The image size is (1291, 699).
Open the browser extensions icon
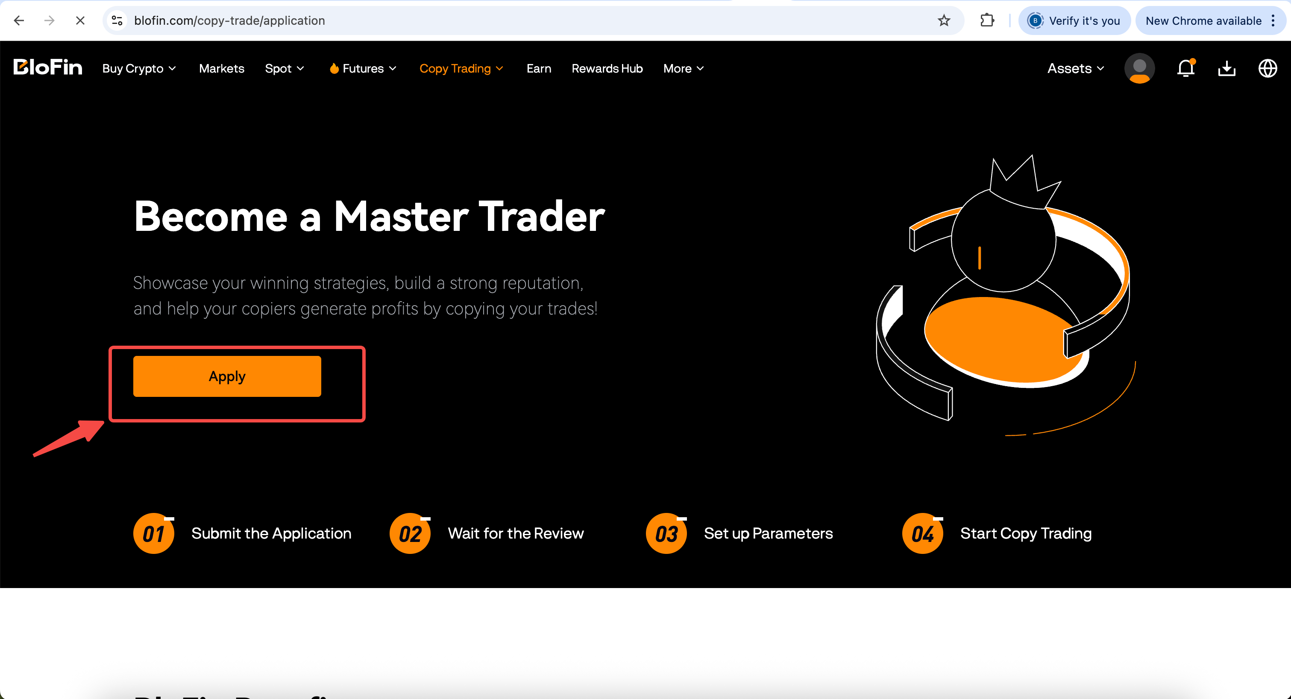987,20
